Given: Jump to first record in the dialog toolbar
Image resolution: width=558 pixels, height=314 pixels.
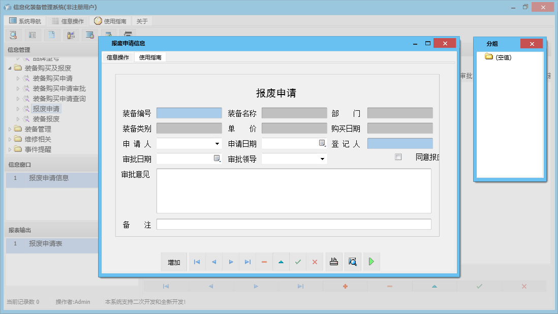Looking at the screenshot, I should 197,262.
